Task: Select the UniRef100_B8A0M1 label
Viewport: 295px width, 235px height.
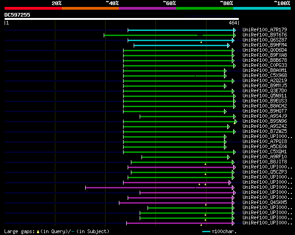Action: coord(265,71)
